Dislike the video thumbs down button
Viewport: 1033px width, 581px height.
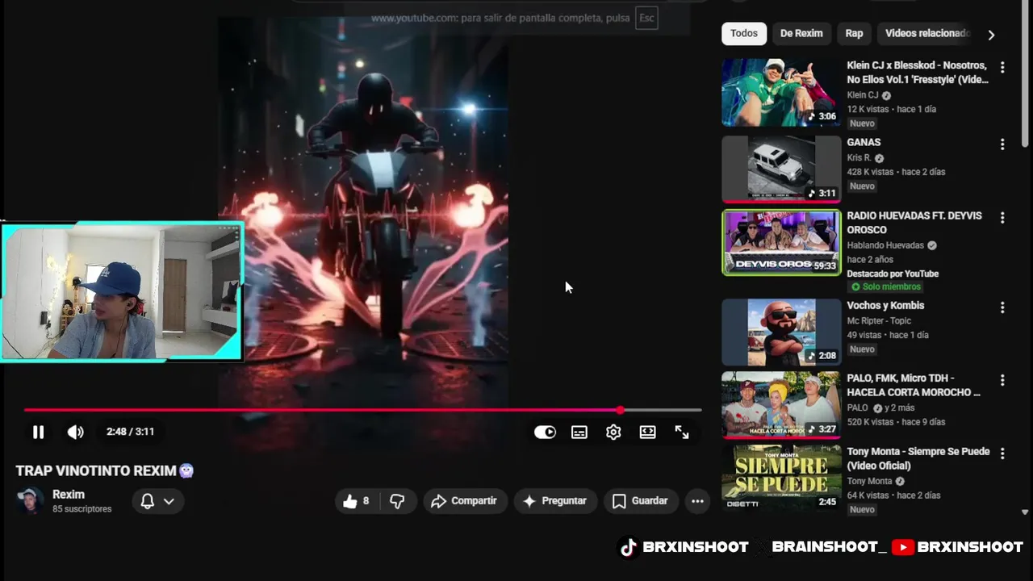pyautogui.click(x=397, y=501)
